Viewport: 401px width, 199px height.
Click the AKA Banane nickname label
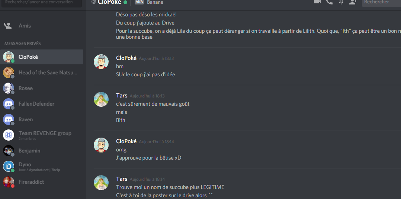[x=149, y=2]
